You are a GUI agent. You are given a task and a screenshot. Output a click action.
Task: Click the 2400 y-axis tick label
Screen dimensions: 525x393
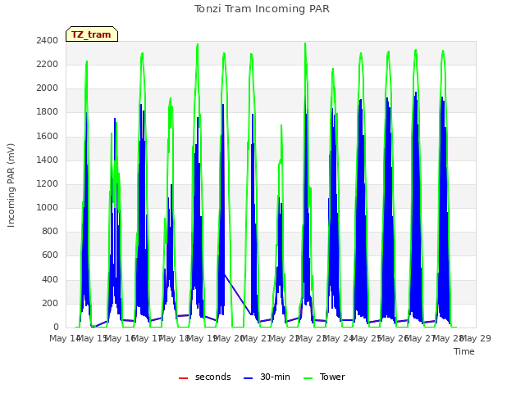click(48, 40)
